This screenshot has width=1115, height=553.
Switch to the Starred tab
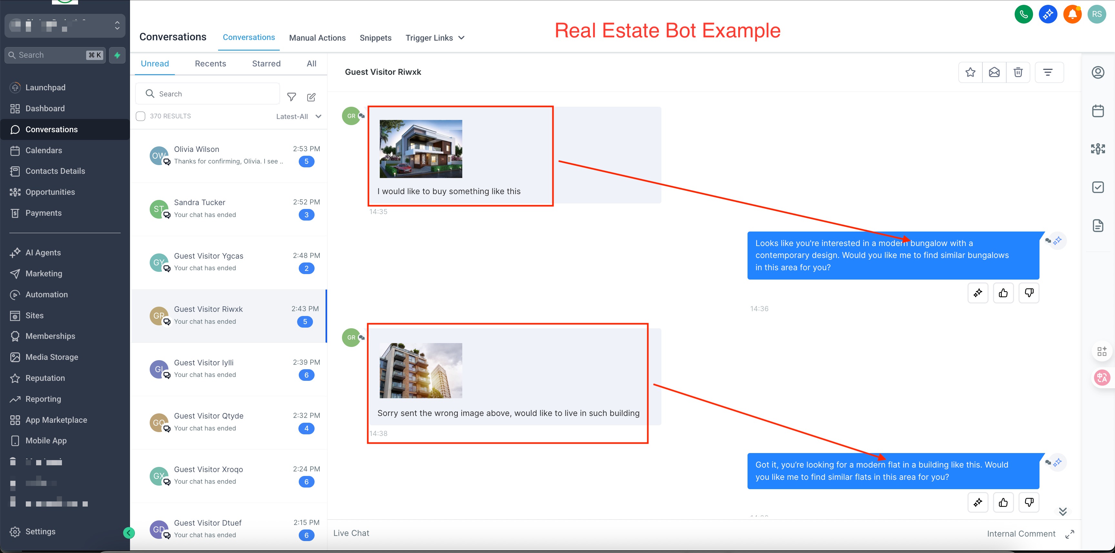266,64
